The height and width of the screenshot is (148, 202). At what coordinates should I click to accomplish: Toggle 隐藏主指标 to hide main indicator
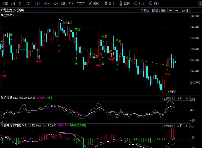(x=159, y=10)
